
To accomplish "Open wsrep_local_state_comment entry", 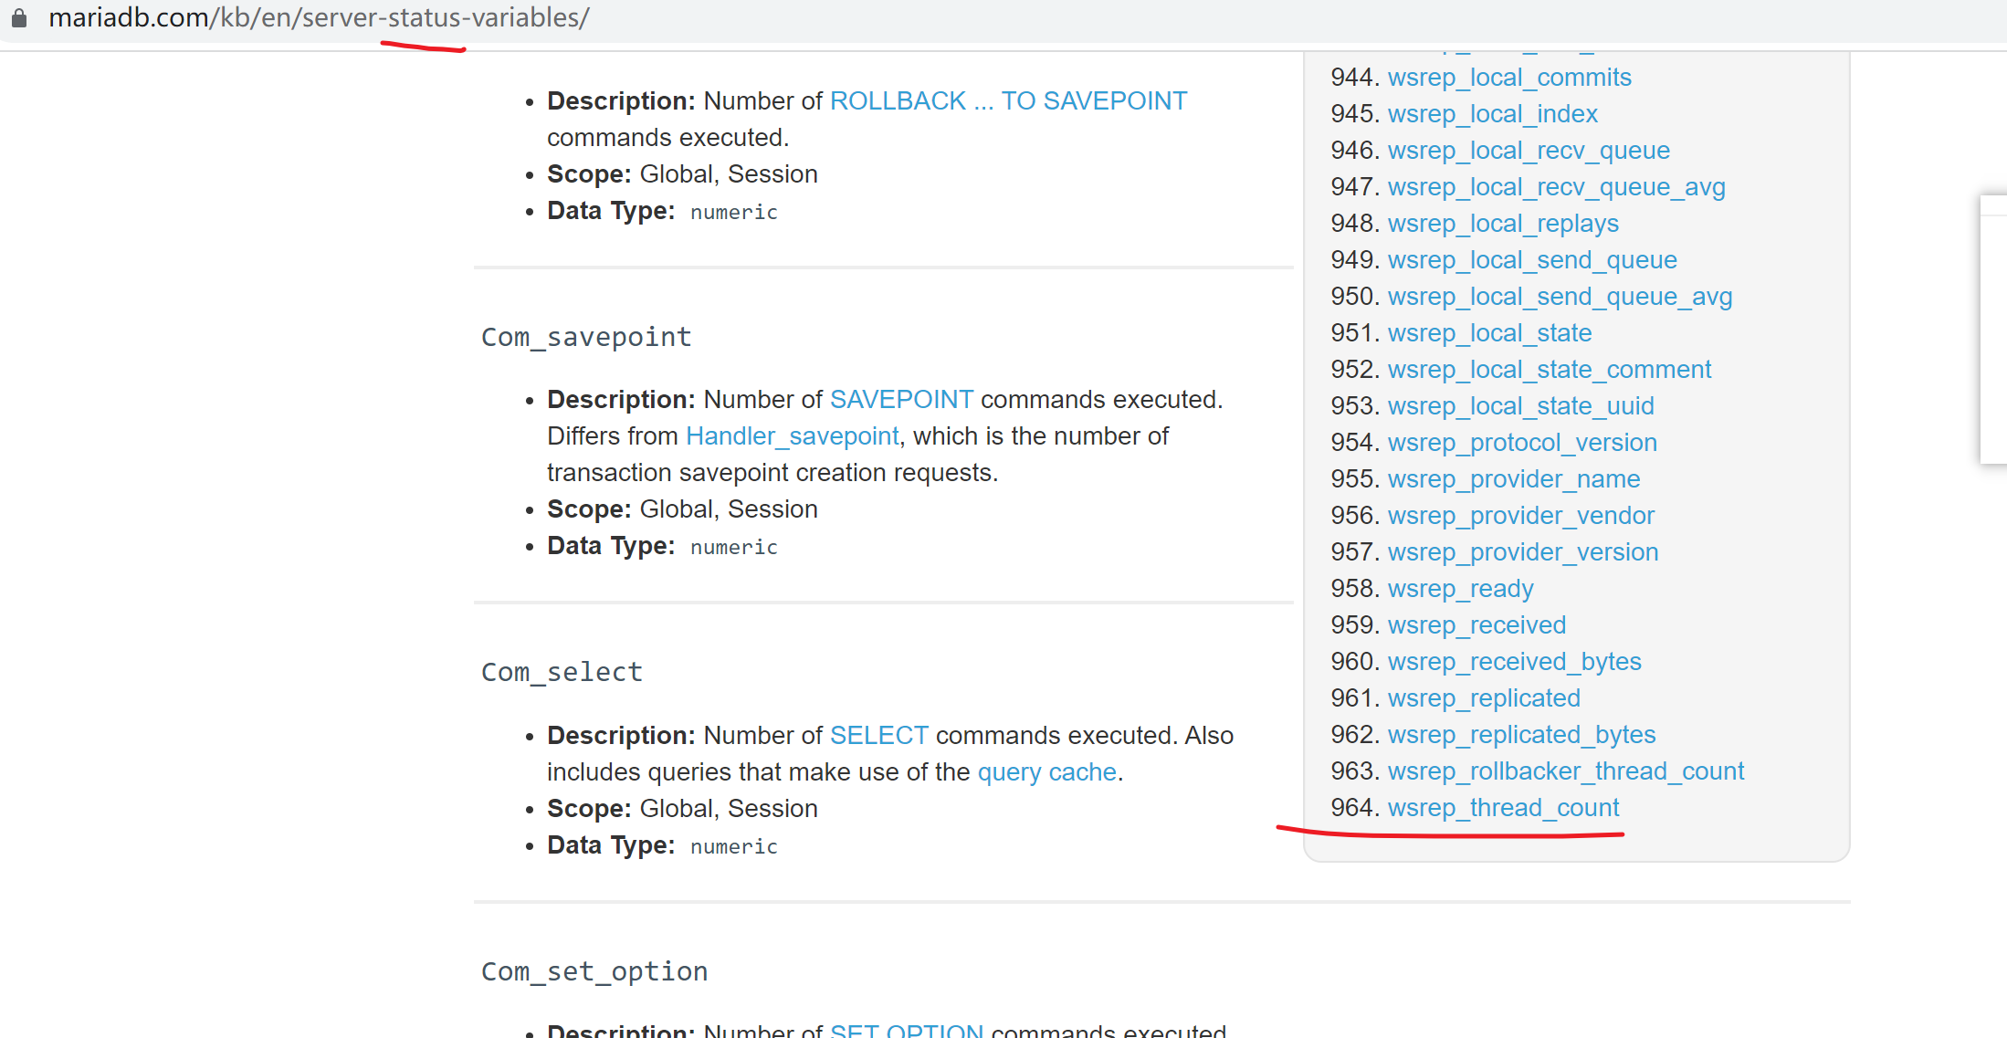I will click(1549, 370).
